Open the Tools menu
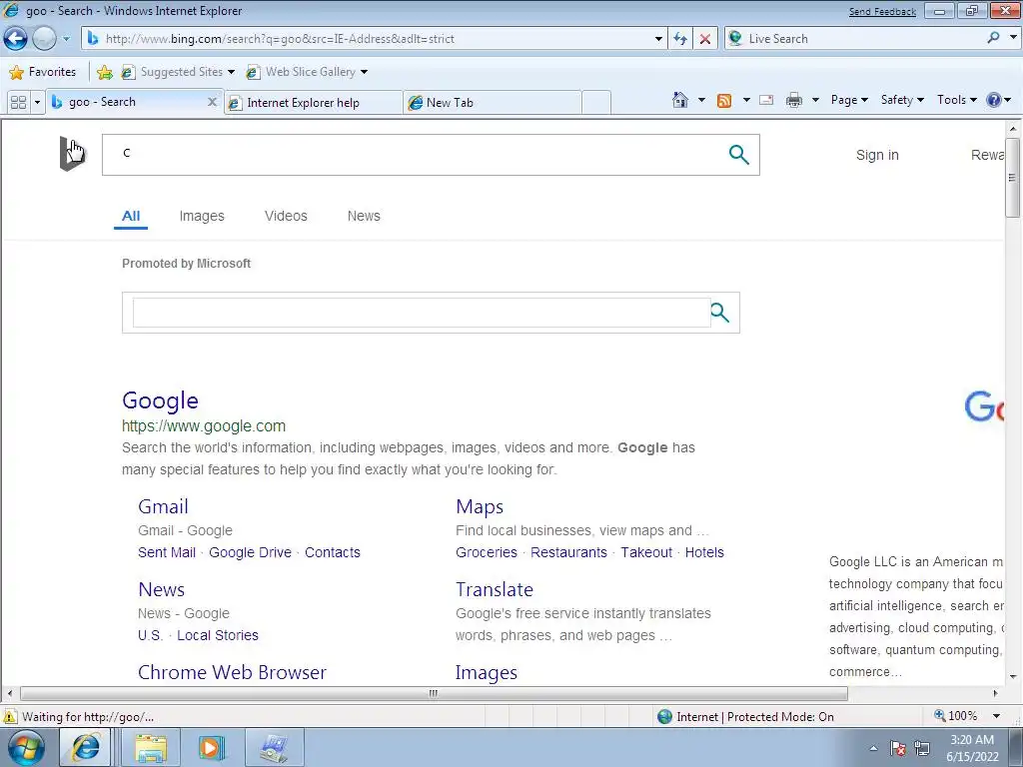Image resolution: width=1023 pixels, height=767 pixels. (956, 100)
